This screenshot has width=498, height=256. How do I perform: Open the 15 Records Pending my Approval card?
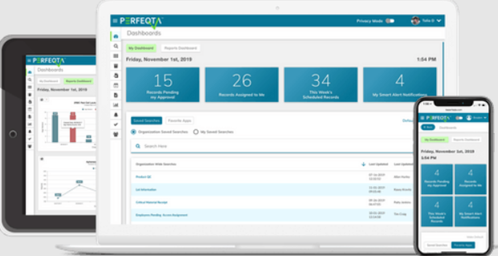tap(163, 85)
